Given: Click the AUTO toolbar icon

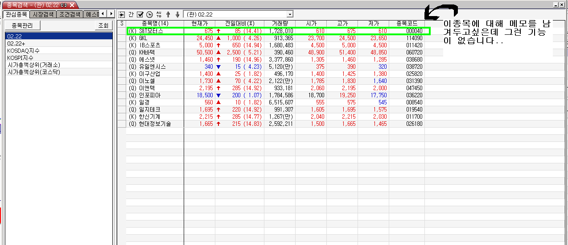Looking at the screenshot, I should pos(159,14).
